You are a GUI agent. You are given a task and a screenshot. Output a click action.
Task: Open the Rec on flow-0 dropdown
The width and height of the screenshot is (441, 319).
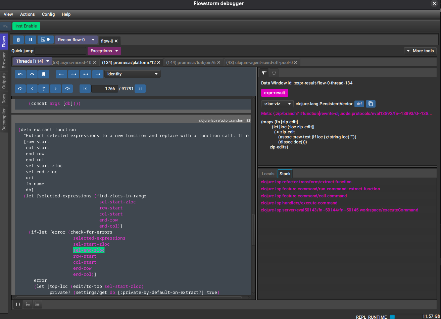point(76,40)
